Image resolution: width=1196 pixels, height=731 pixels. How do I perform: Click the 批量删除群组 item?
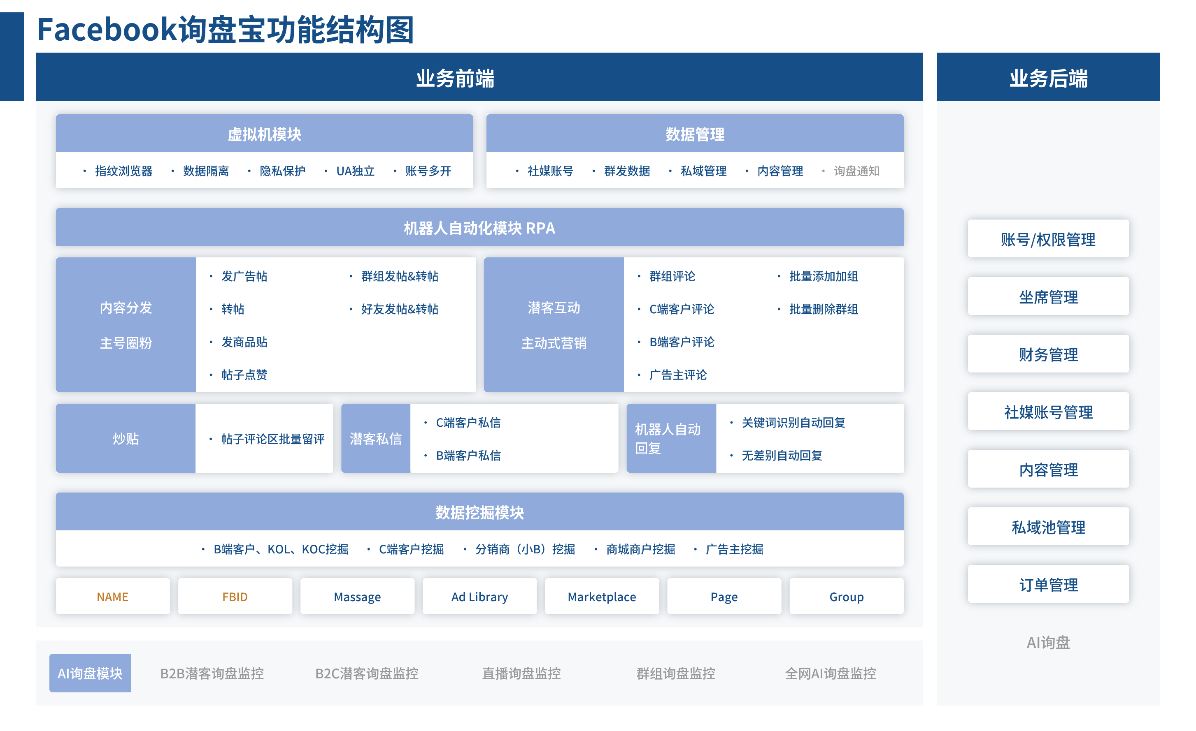(824, 309)
